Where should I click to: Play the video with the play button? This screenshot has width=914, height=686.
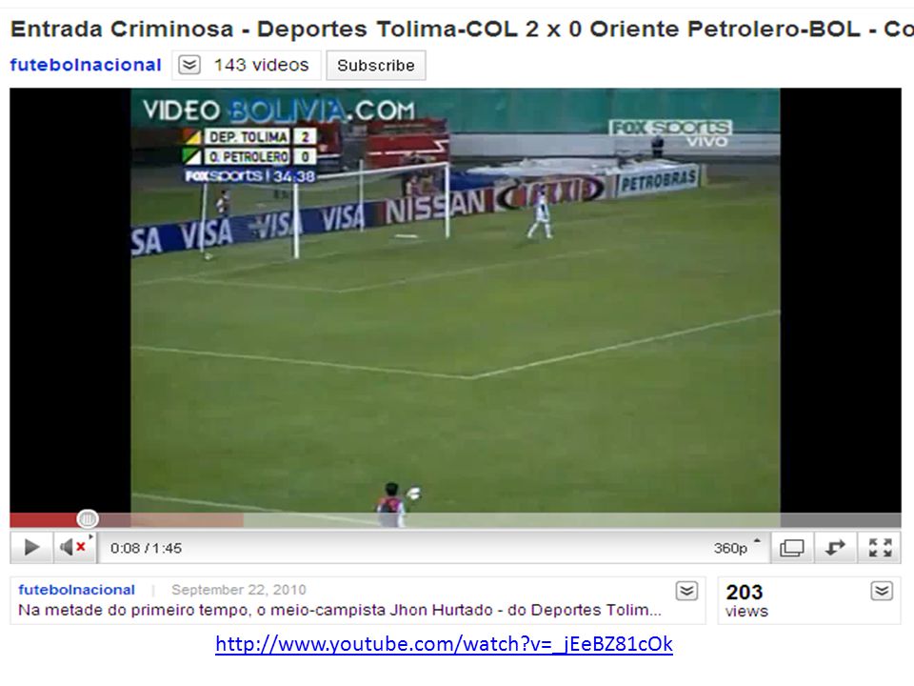pos(32,547)
